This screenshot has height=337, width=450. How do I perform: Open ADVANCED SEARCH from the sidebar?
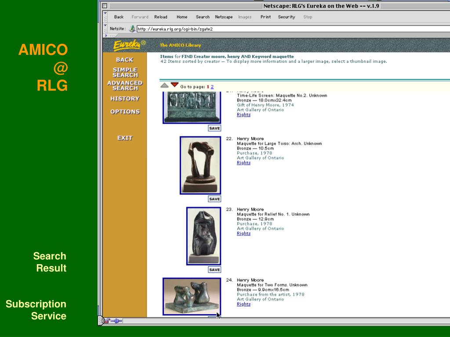point(125,86)
